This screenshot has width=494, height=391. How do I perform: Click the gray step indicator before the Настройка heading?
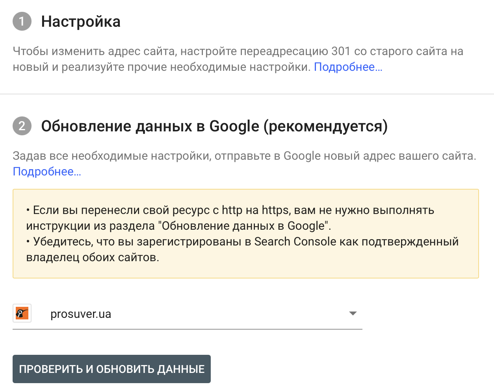[22, 22]
